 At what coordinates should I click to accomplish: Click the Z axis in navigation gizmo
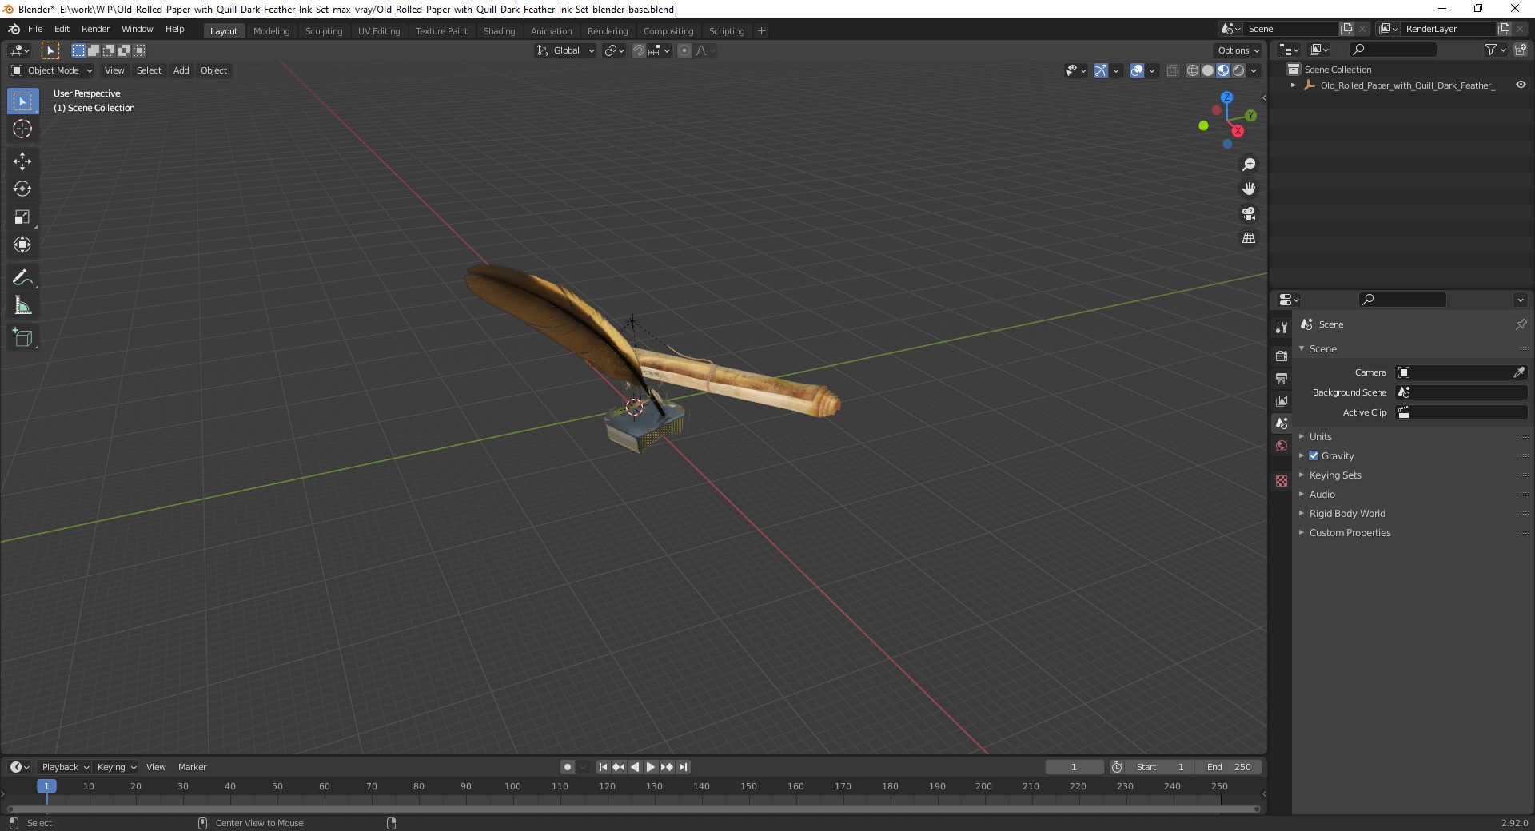pyautogui.click(x=1226, y=97)
